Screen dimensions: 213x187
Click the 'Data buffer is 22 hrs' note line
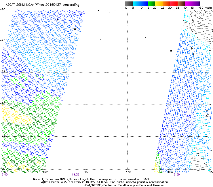coord(104,182)
